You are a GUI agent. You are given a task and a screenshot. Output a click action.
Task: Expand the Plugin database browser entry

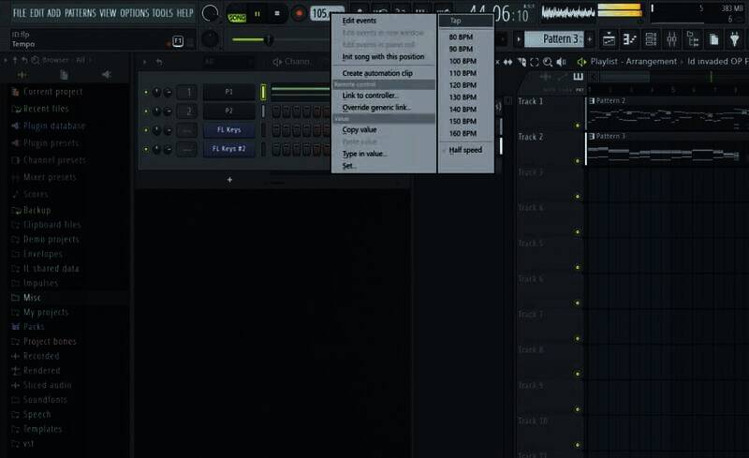(54, 126)
